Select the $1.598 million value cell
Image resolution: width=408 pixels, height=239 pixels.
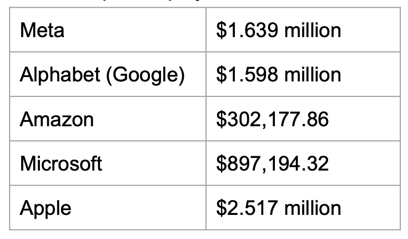279,75
